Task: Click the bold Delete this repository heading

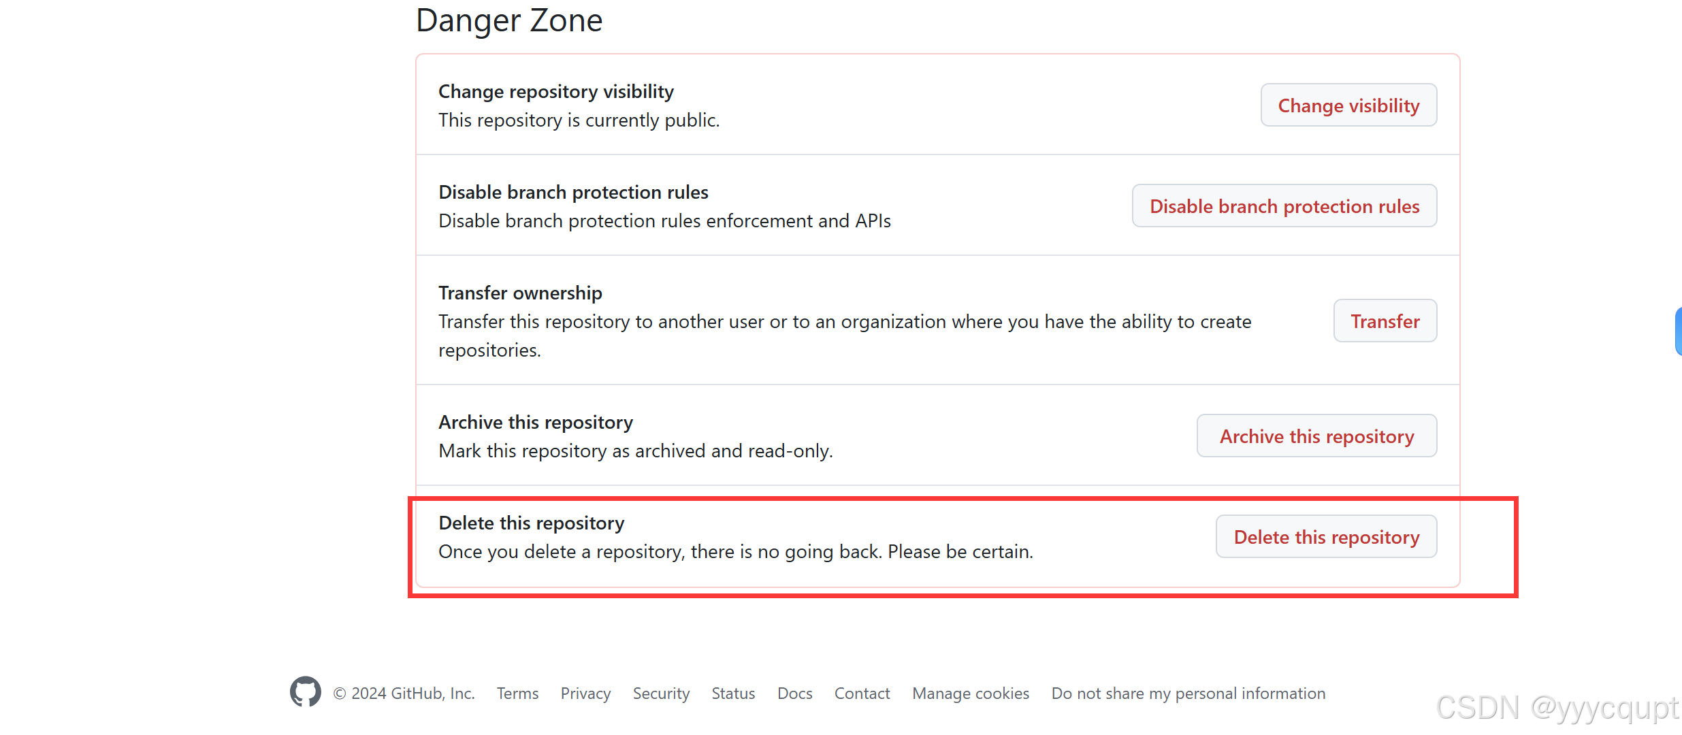Action: tap(532, 523)
